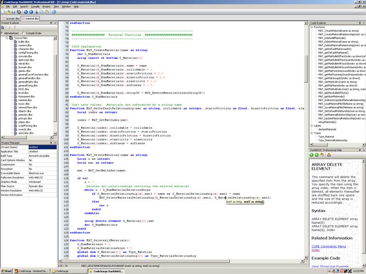Click the bullet.dba file icon

[x=16, y=42]
